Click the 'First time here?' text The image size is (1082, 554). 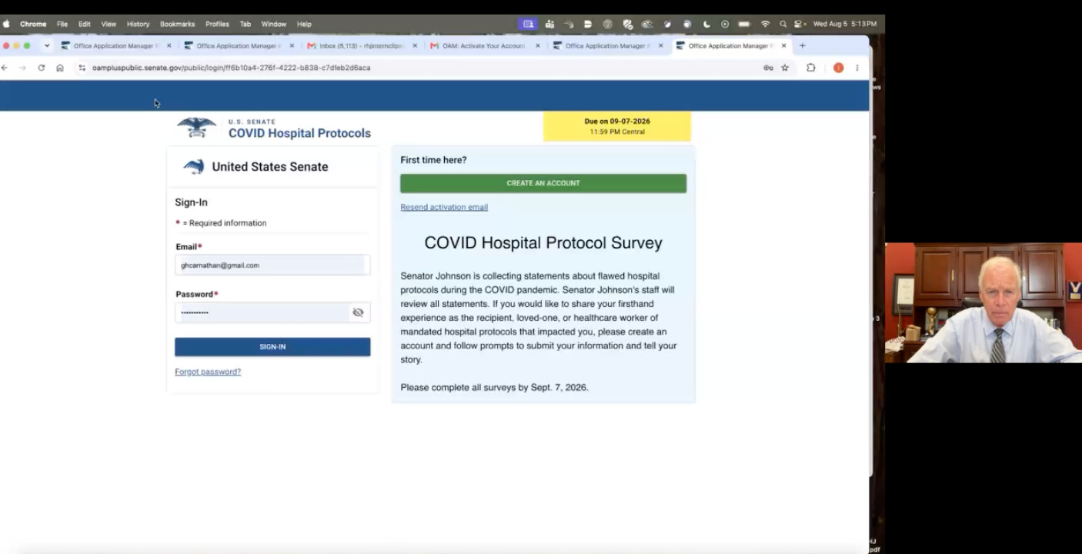click(x=433, y=160)
